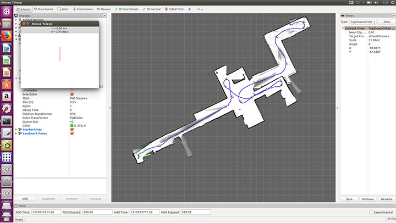The height and width of the screenshot is (223, 396).
Task: Open the toolbar minus dropdown menu
Action: click(x=200, y=9)
